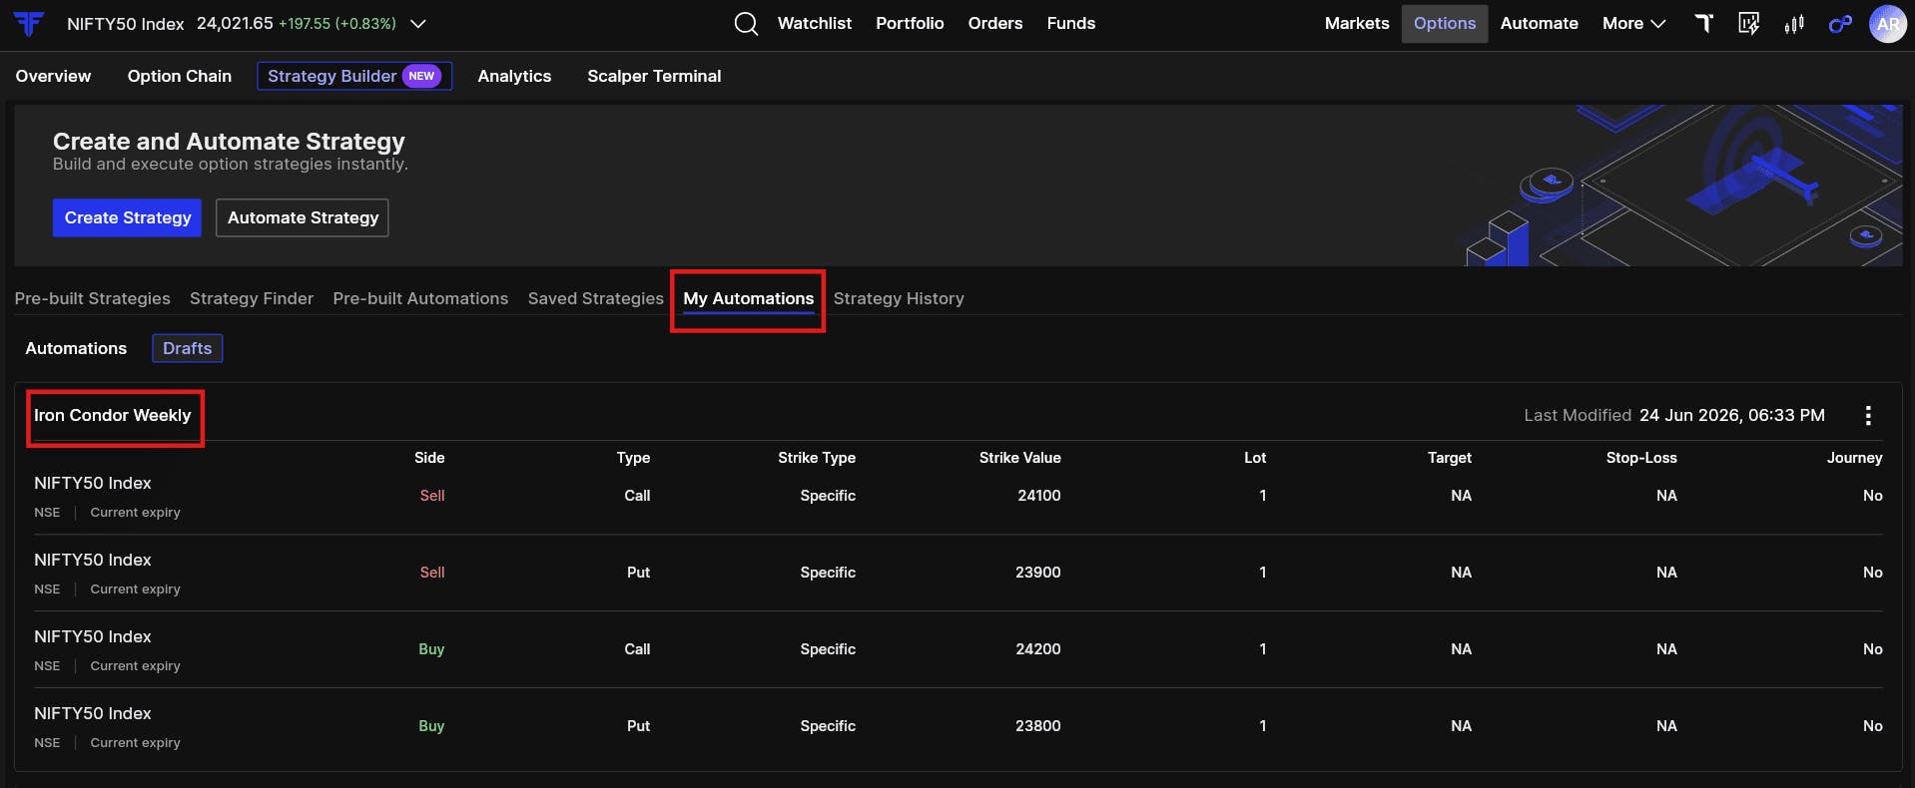Select the Options section
This screenshot has width=1915, height=788.
coord(1445,23)
